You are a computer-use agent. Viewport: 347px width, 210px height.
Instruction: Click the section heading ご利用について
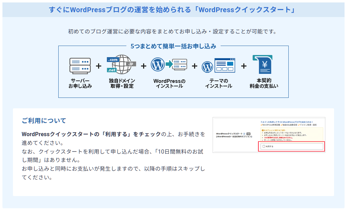(44, 120)
